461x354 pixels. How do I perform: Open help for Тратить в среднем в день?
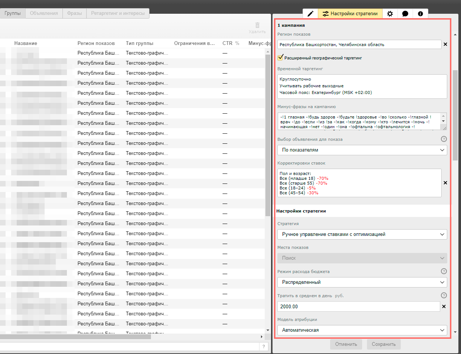point(444,295)
